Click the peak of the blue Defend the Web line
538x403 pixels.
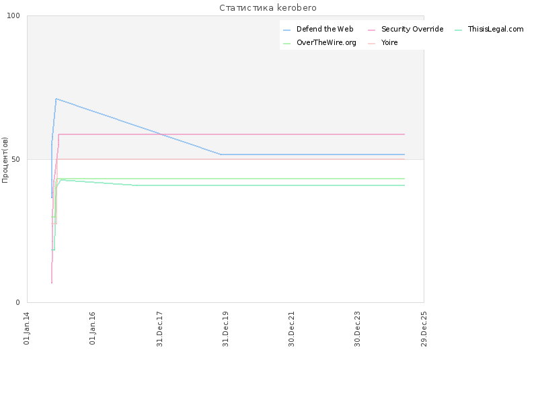point(56,99)
